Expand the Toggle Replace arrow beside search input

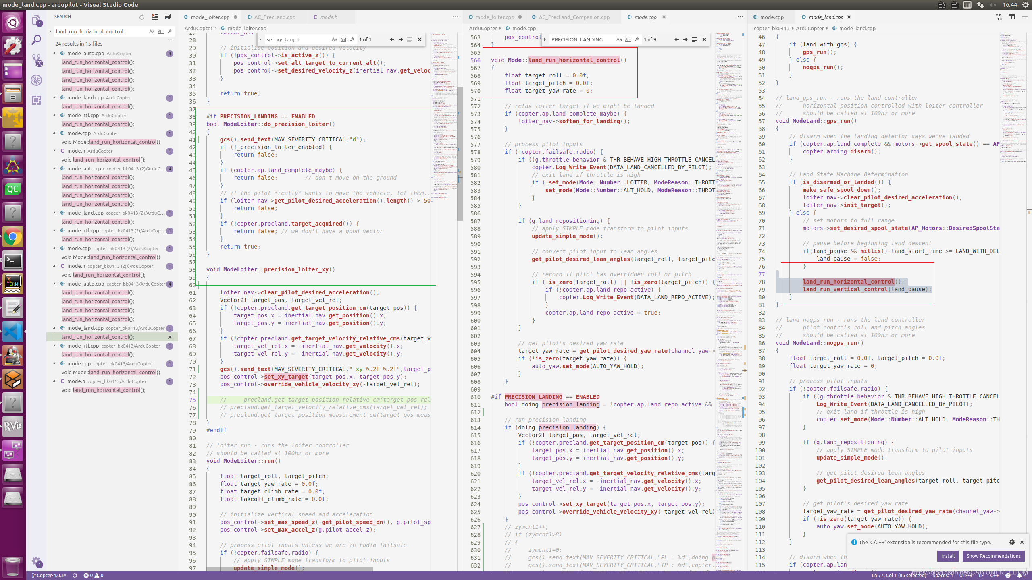pyautogui.click(x=50, y=31)
